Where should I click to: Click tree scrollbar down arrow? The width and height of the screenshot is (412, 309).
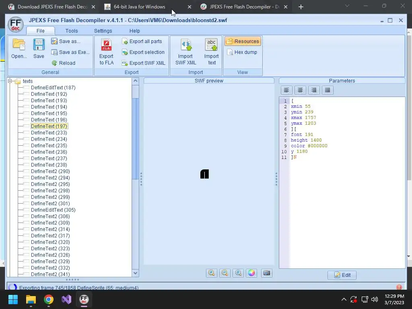tap(135, 273)
